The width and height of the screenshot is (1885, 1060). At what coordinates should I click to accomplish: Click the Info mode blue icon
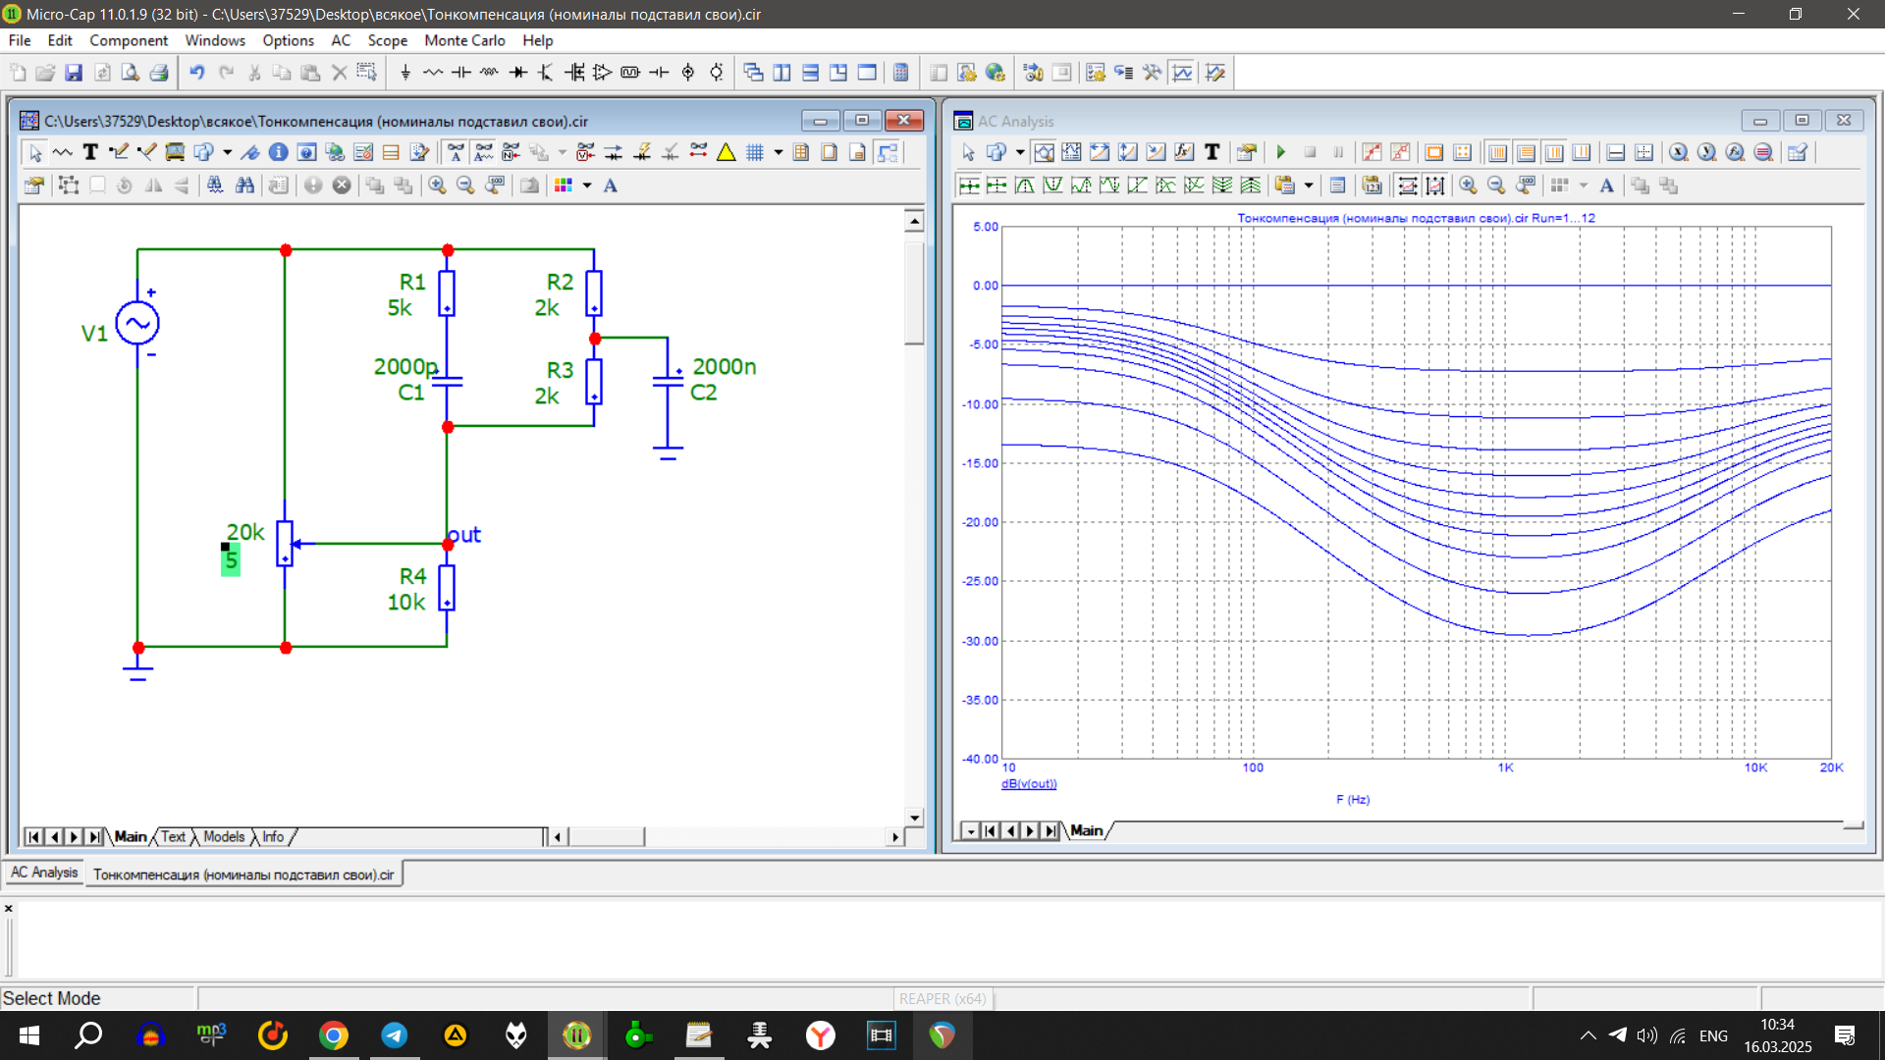278,152
